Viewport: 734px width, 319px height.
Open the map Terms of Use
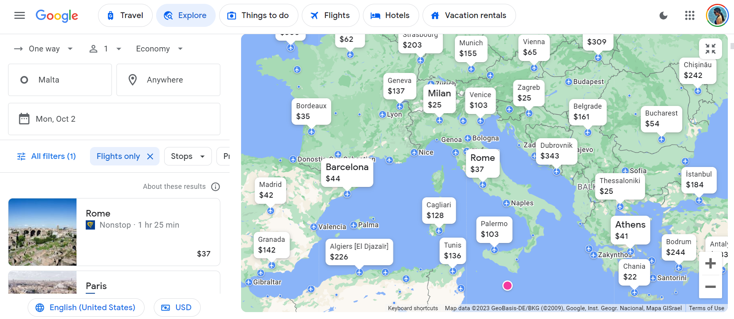(707, 308)
